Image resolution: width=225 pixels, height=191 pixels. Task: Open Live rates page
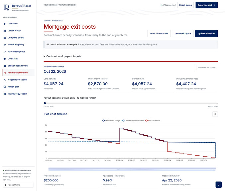[18, 59]
